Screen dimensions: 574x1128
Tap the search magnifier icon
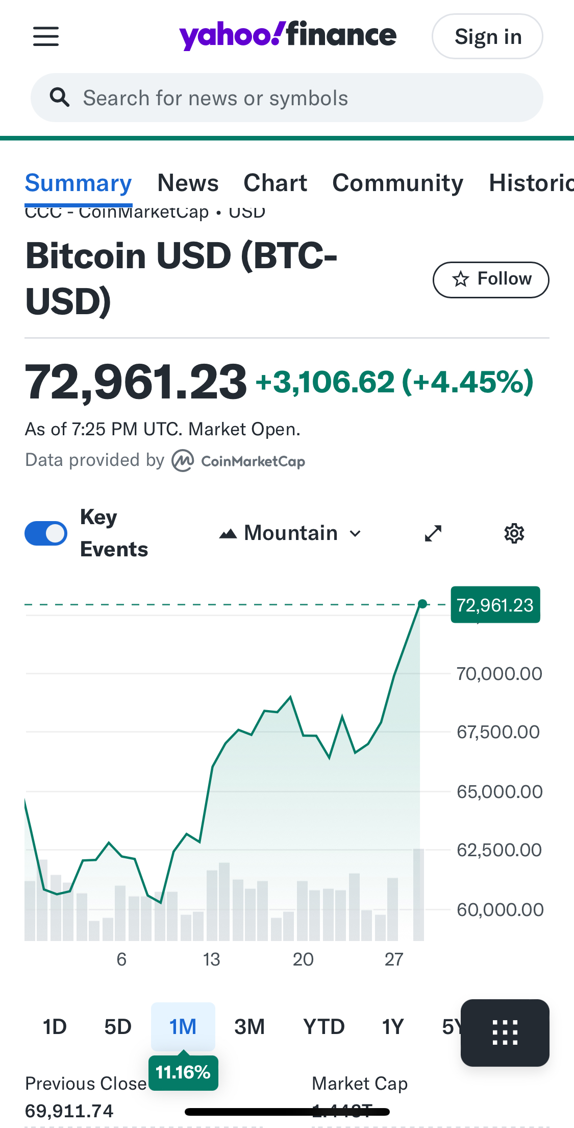60,97
